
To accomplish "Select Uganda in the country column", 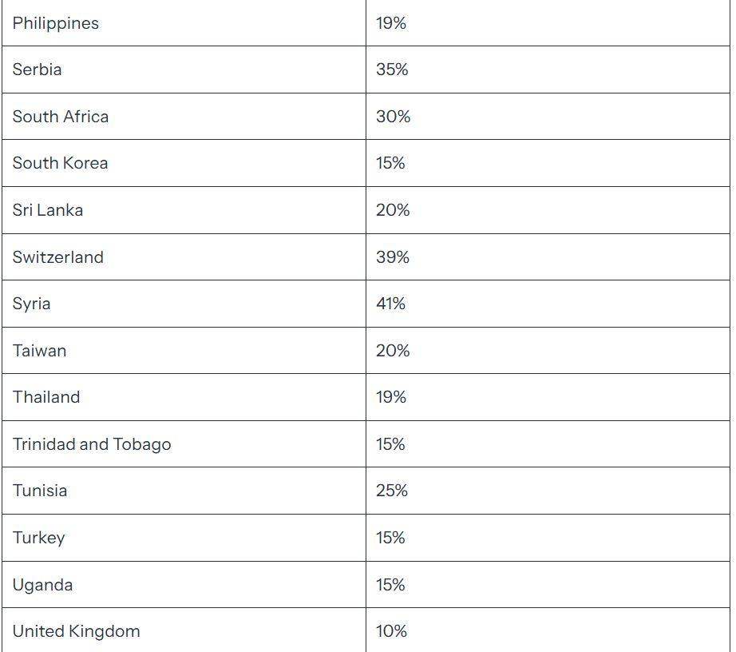I will (43, 585).
